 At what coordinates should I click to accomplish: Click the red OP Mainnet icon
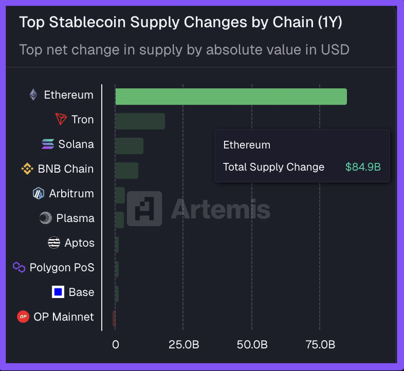coord(23,317)
